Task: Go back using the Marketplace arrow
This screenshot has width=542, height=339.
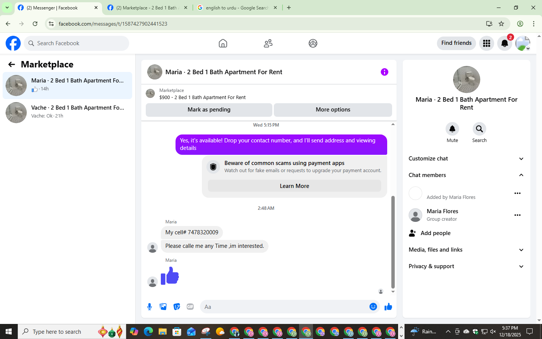Action: click(x=12, y=64)
